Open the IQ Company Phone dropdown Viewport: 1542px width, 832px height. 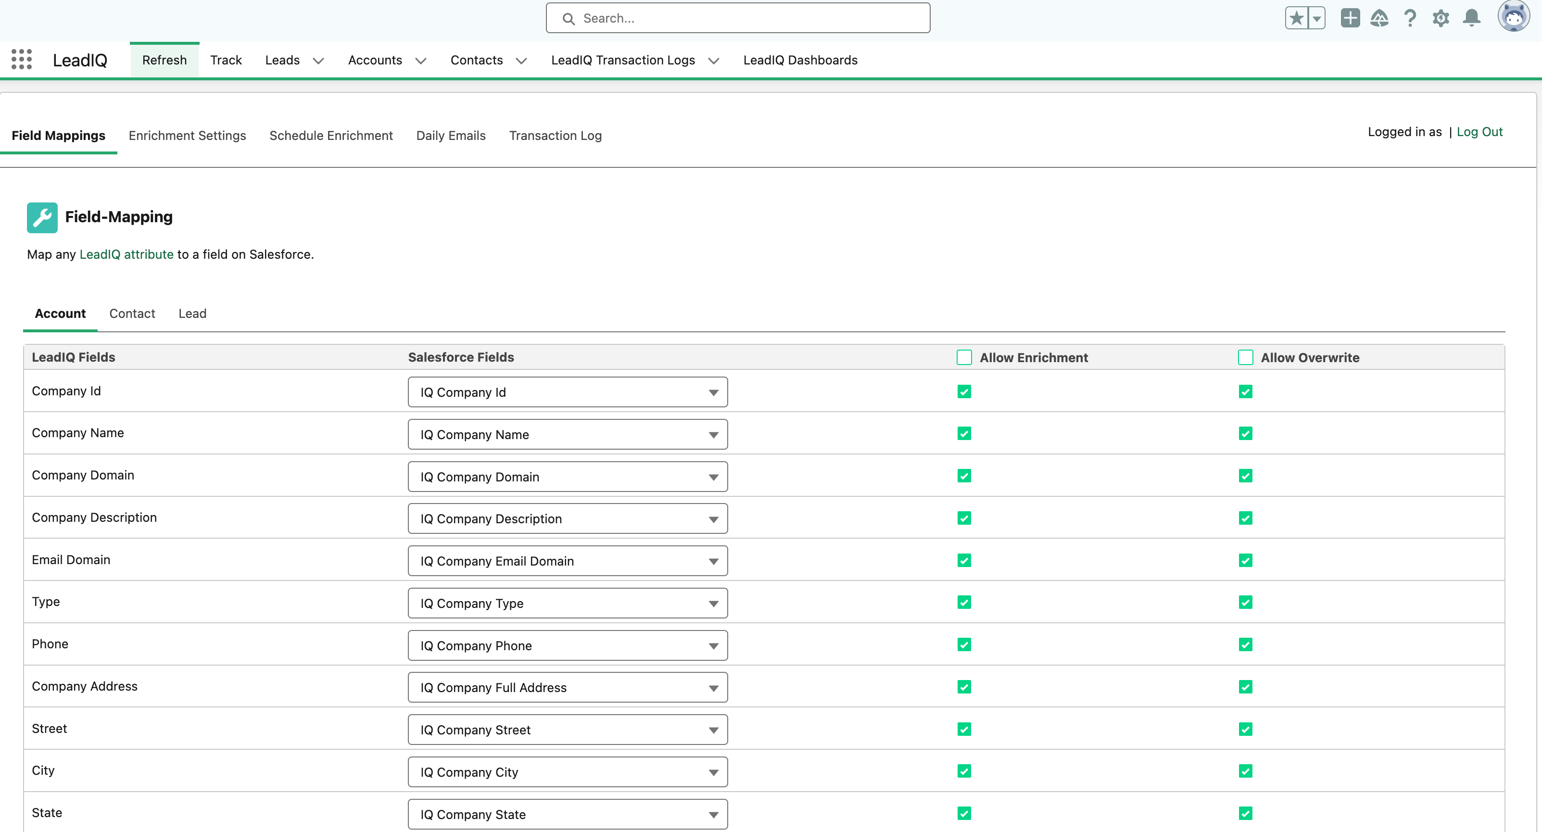point(568,645)
